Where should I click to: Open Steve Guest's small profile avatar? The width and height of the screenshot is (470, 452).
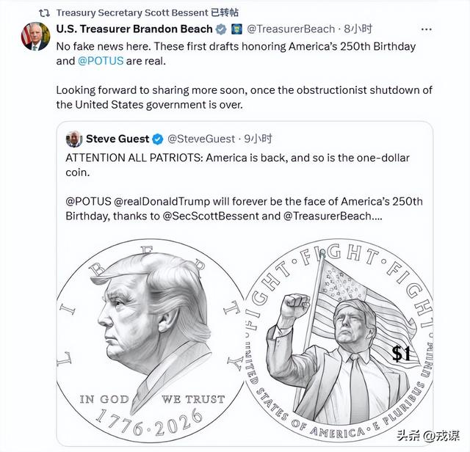(74, 139)
